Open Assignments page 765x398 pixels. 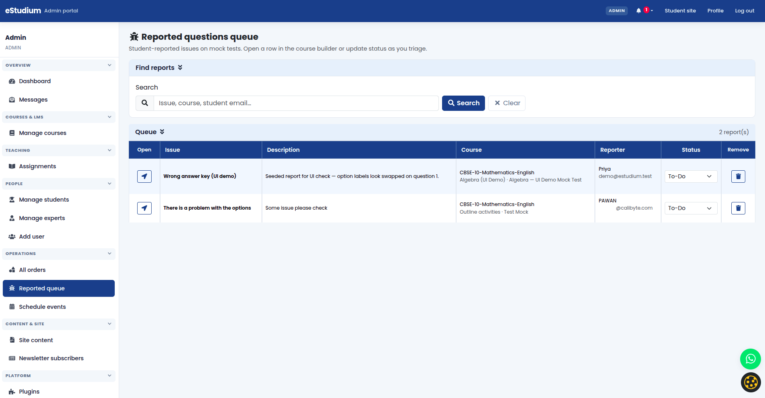pos(59,166)
